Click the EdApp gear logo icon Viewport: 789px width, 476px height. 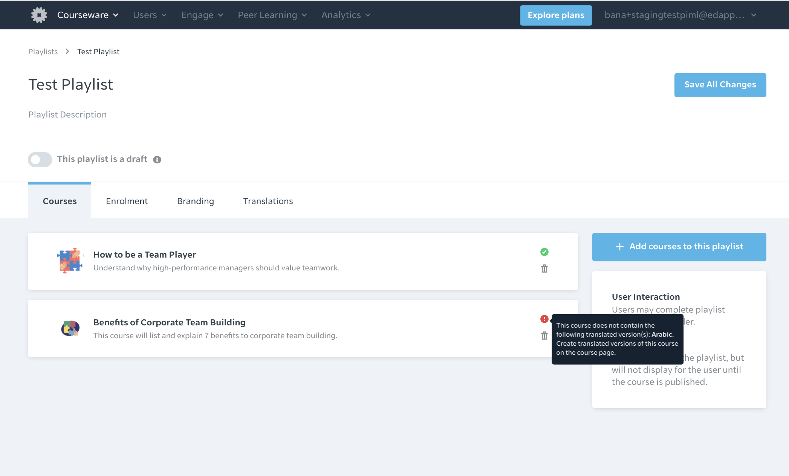click(39, 15)
